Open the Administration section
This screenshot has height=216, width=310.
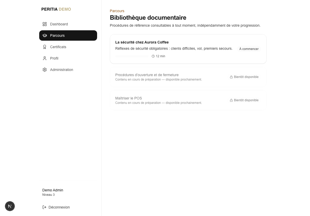tap(68, 70)
